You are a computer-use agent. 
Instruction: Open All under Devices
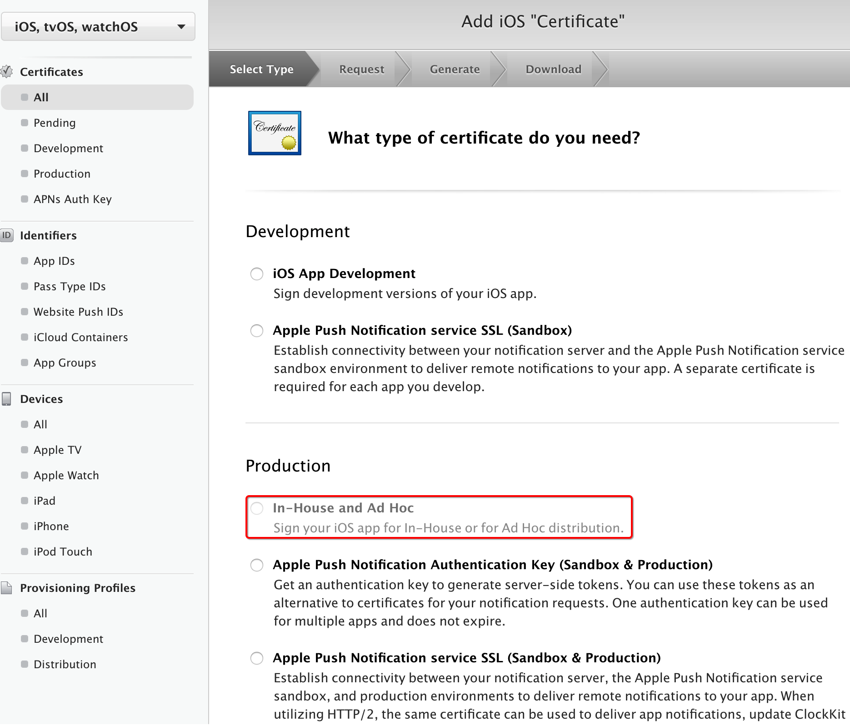click(40, 424)
